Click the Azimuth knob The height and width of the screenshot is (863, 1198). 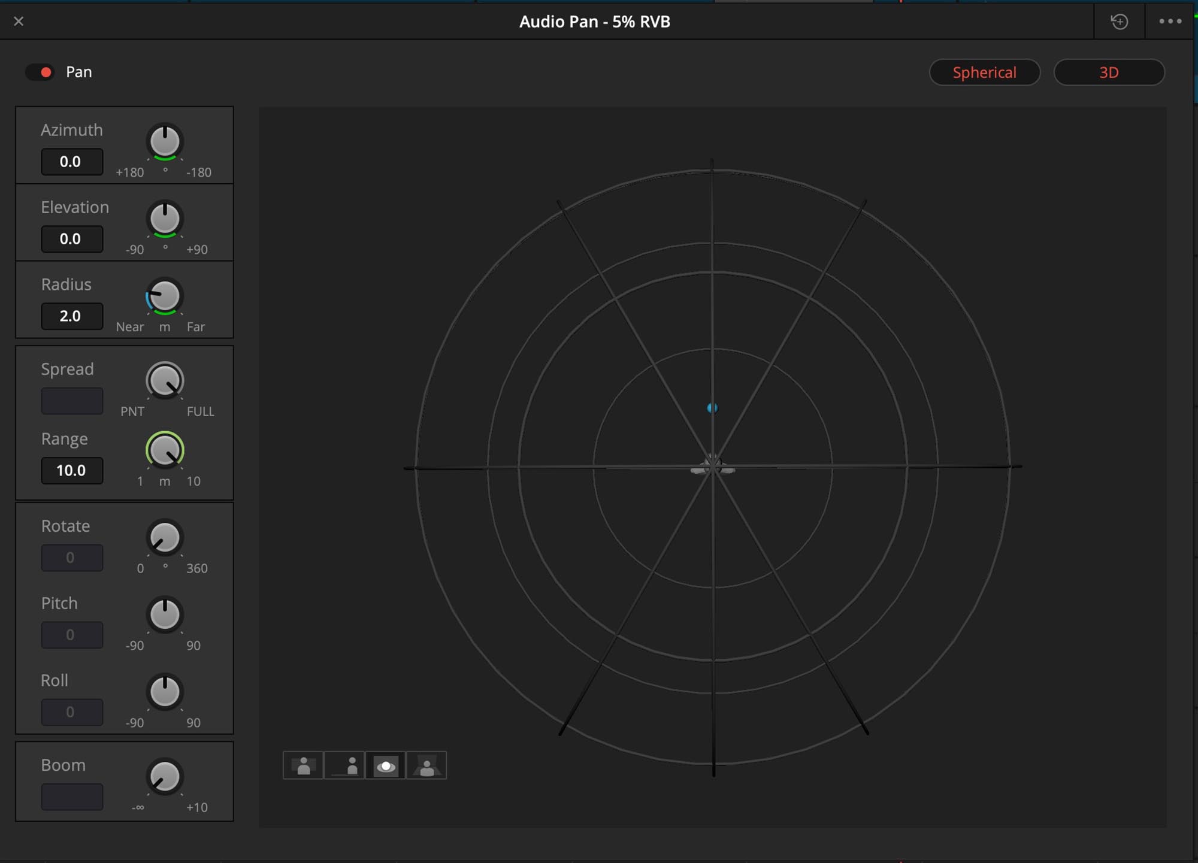[x=165, y=142]
